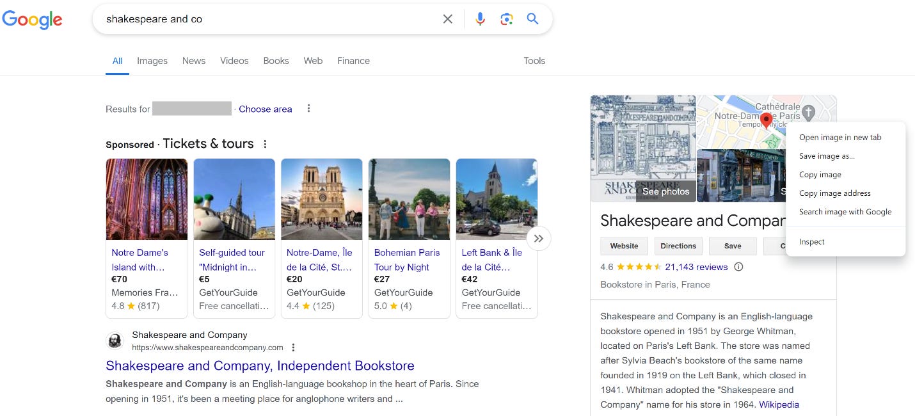Screen dimensions: 915x416
Task: Click the blue search magnifier icon
Action: (x=532, y=19)
